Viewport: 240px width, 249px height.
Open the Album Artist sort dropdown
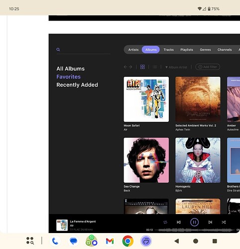point(176,67)
